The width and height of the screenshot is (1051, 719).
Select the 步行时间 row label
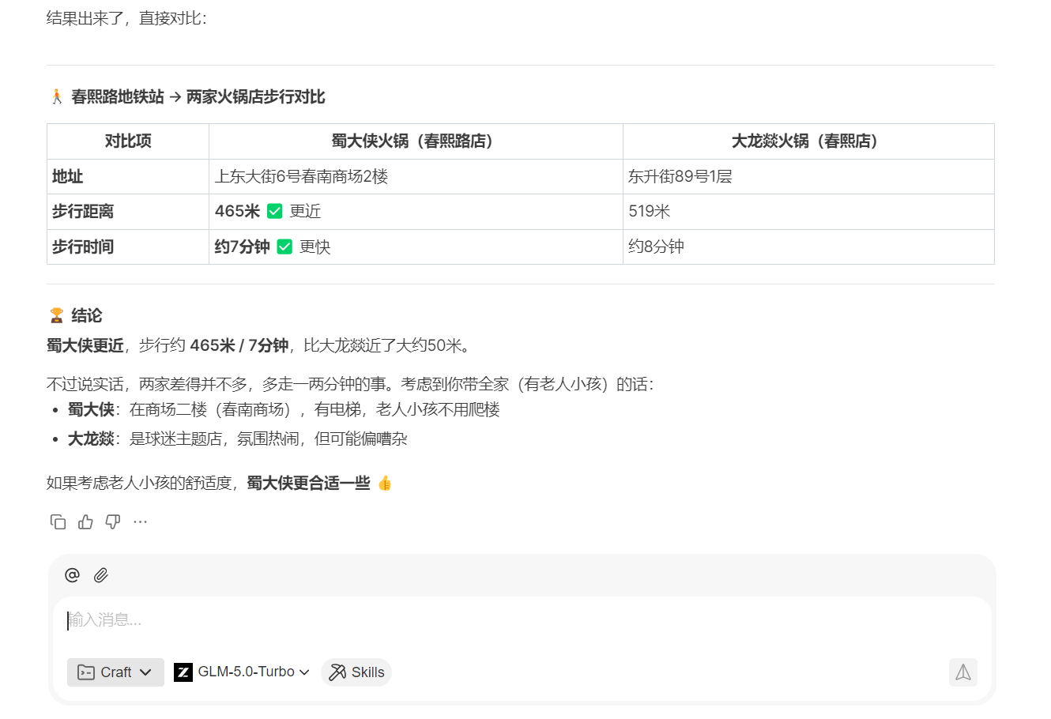(x=128, y=247)
